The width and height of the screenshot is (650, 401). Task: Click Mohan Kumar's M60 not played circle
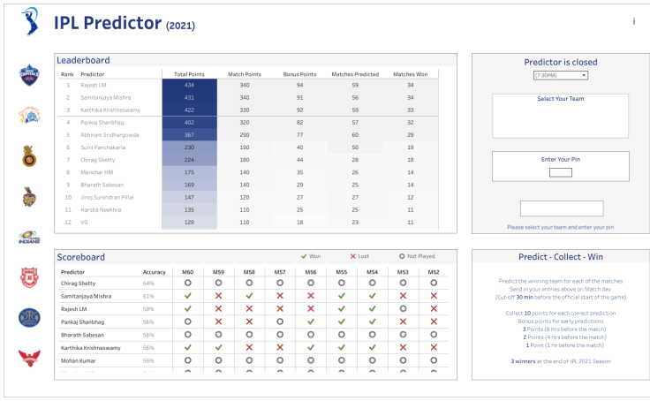(x=188, y=360)
